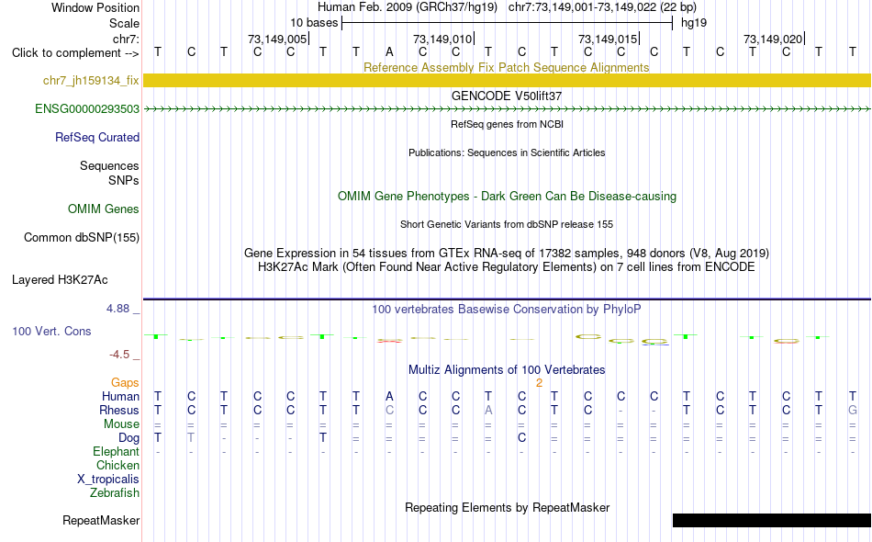Open 'Short Genetic Variants from dbSNP release 155'

coord(507,224)
